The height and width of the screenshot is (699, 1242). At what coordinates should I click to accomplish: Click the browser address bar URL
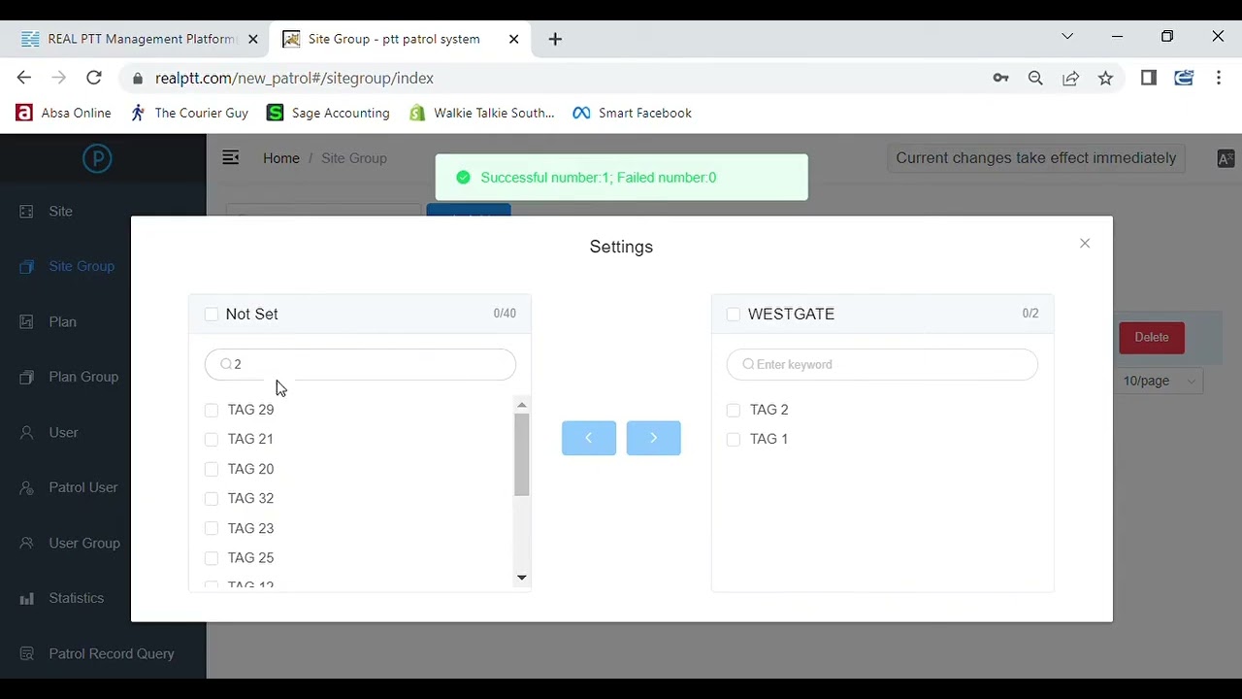tap(294, 78)
